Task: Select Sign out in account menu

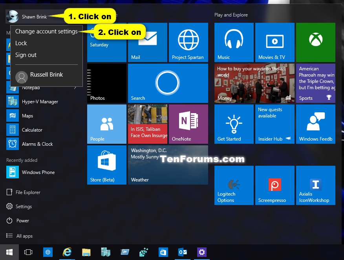Action: click(26, 55)
